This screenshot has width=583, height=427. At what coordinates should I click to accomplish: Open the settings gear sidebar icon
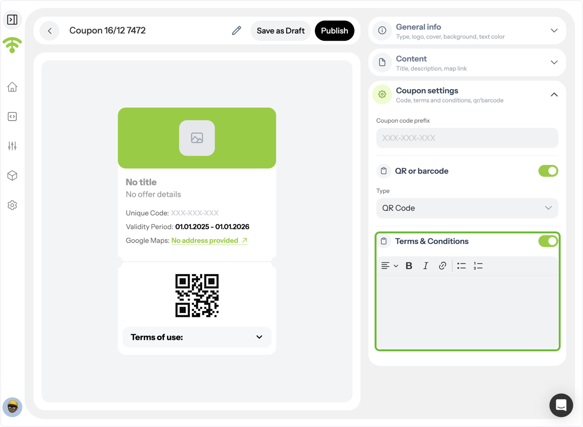(x=13, y=205)
